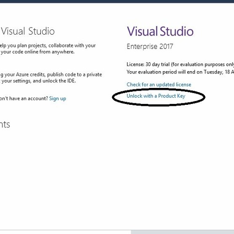Select the Enterprise 2017 edition text
234x234 pixels.
click(150, 46)
